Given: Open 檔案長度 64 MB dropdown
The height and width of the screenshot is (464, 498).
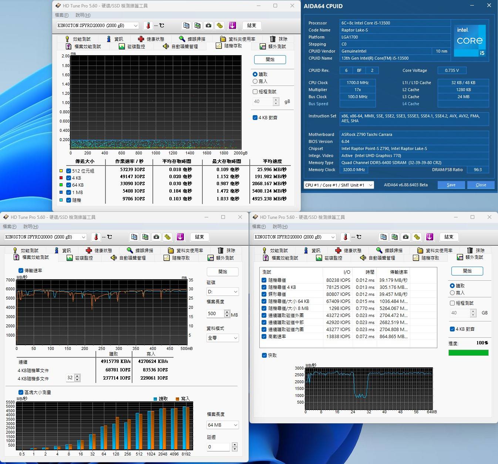Looking at the screenshot, I should click(x=222, y=425).
